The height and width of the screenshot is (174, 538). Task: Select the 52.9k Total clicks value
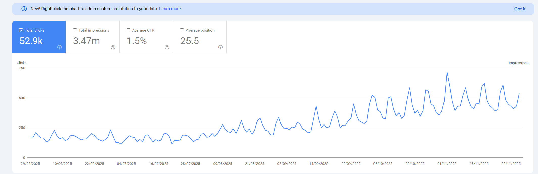point(31,41)
